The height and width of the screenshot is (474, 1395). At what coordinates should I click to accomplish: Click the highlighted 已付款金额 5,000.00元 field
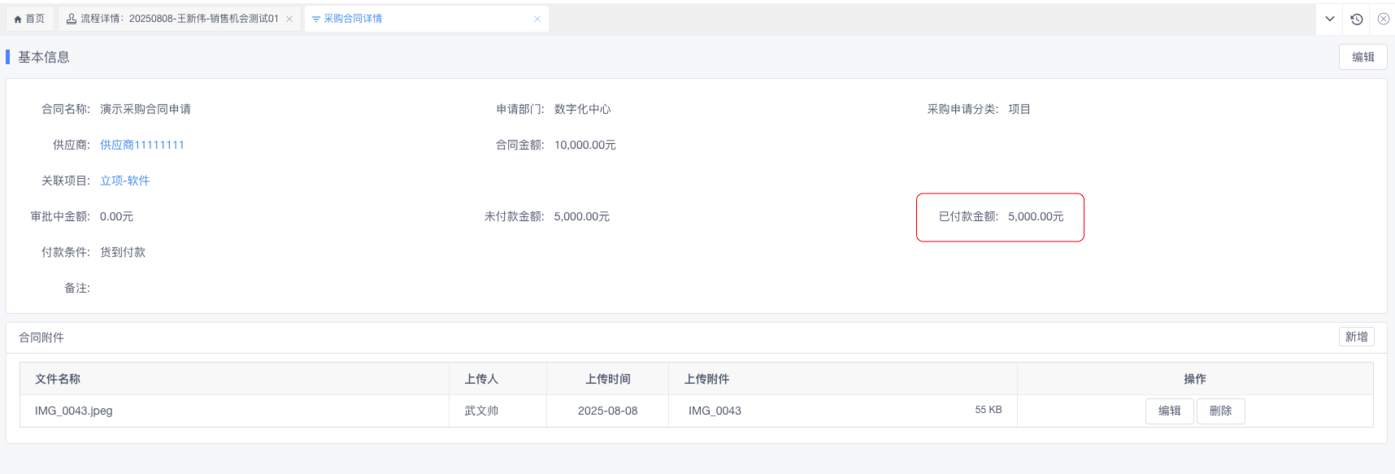coord(1000,217)
